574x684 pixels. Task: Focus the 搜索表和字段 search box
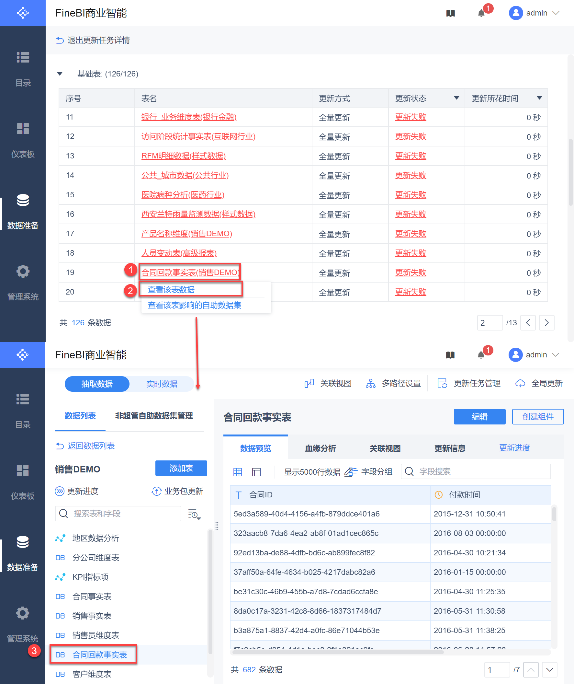click(118, 514)
